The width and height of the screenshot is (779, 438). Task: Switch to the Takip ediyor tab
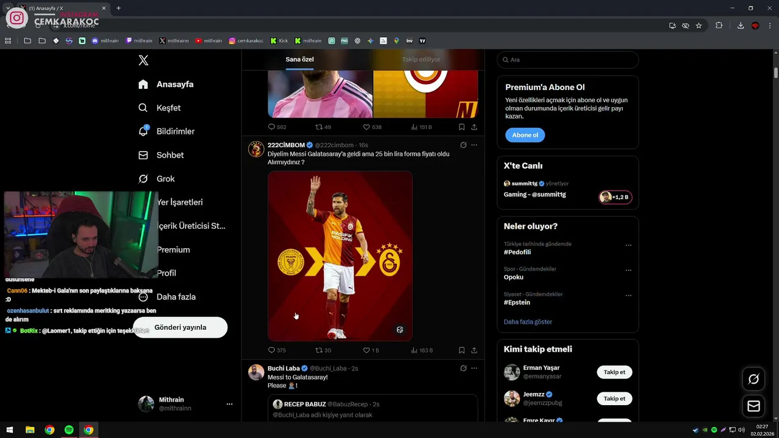coord(421,60)
